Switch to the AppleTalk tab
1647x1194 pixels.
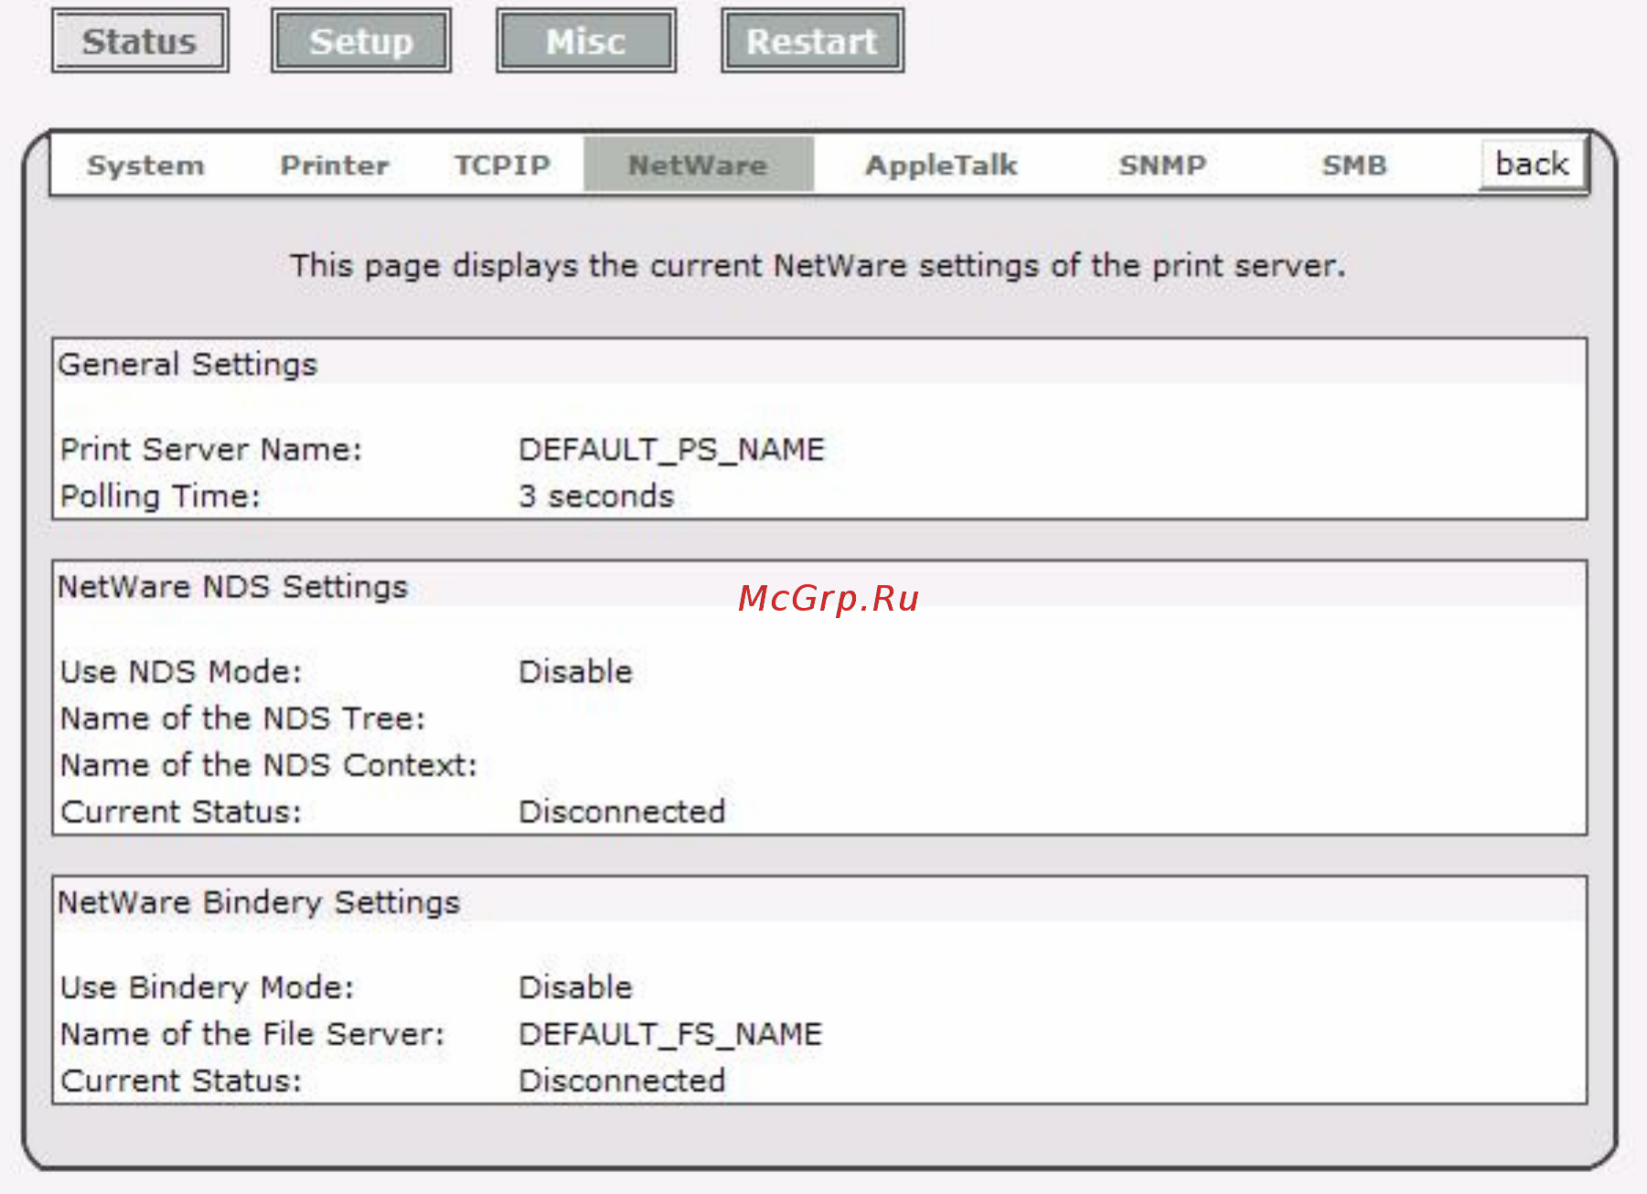941,165
